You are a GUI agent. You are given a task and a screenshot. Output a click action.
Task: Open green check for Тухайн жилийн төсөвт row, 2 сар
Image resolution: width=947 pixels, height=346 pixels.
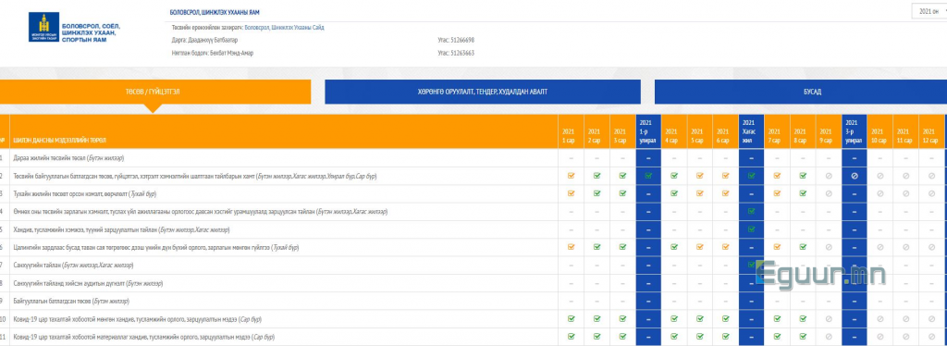596,194
